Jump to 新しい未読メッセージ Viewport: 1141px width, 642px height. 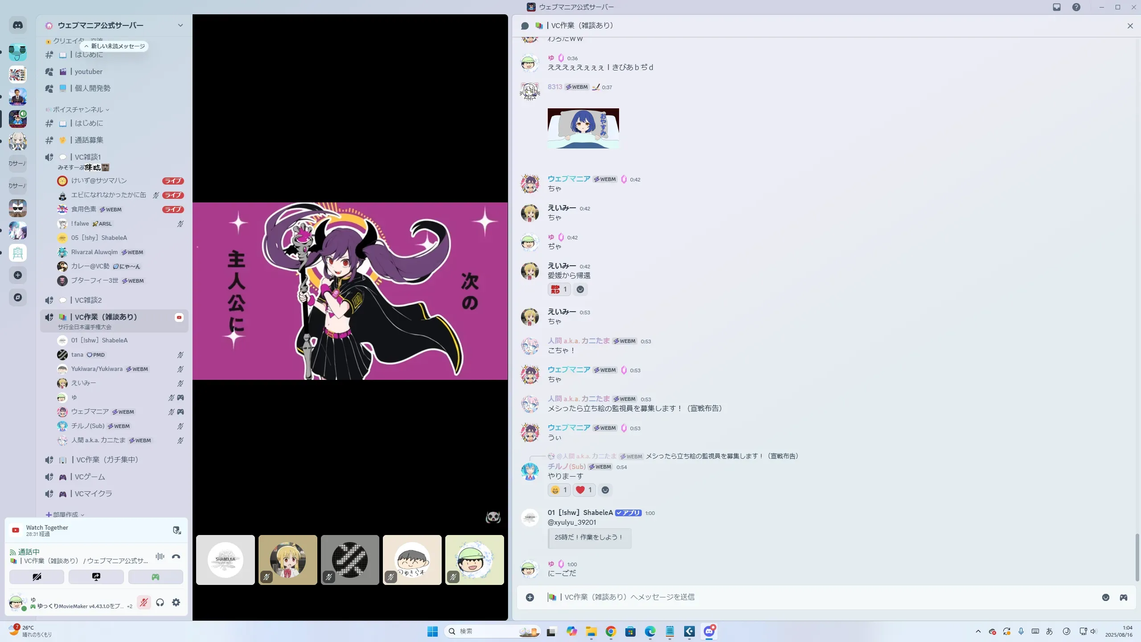coord(115,46)
